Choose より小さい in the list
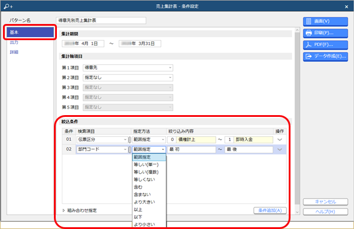This screenshot has width=354, height=229. pyautogui.click(x=149, y=224)
